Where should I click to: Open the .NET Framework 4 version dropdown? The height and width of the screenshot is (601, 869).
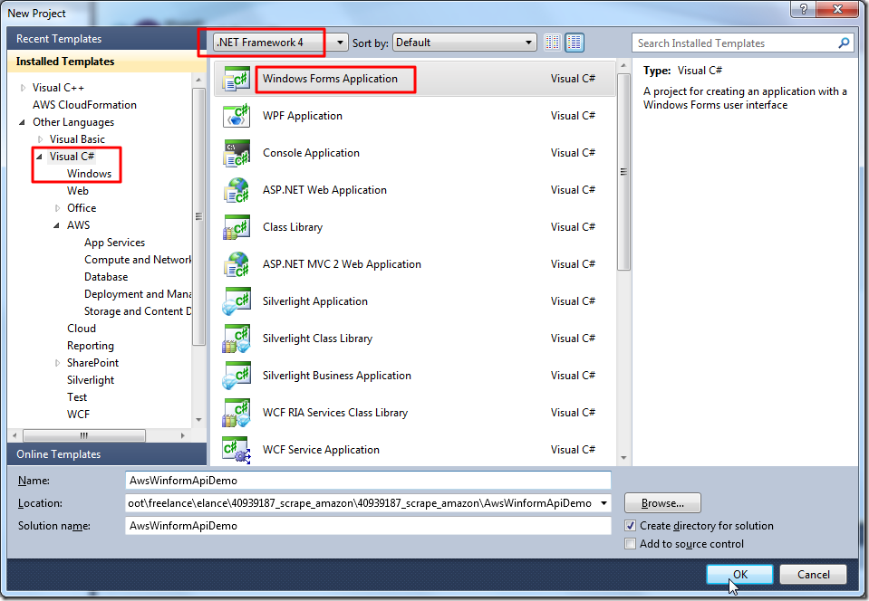[280, 43]
